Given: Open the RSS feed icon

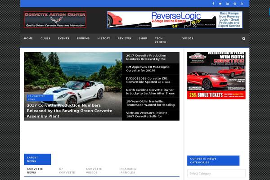Looking at the screenshot, I should (242, 4).
